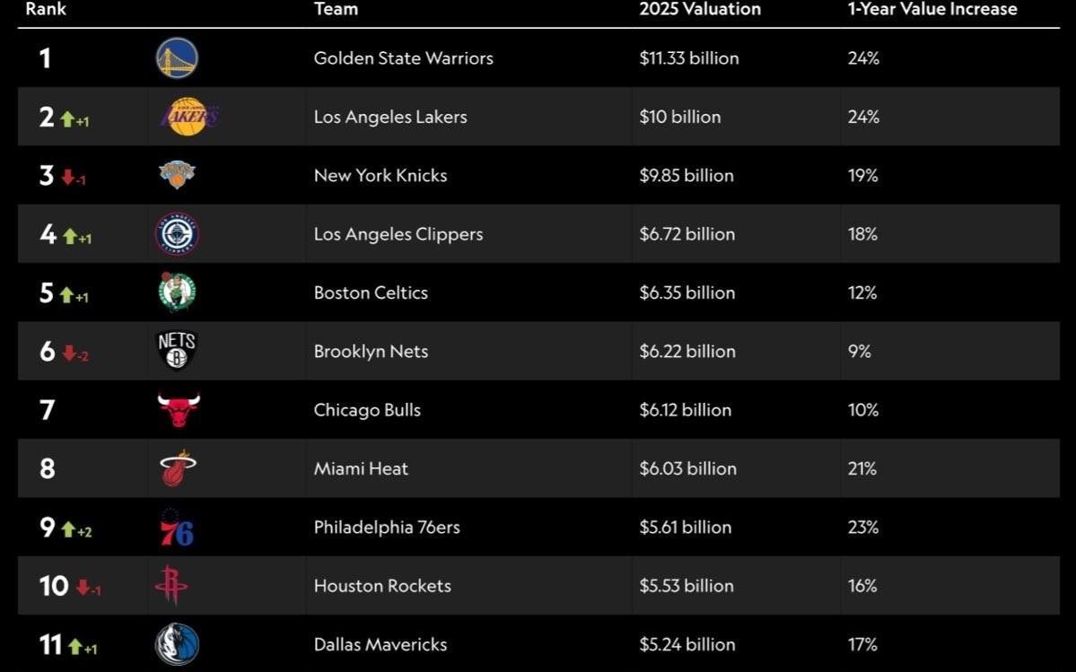The width and height of the screenshot is (1076, 672).
Task: Click the Miami Heat logo
Action: pos(178,468)
